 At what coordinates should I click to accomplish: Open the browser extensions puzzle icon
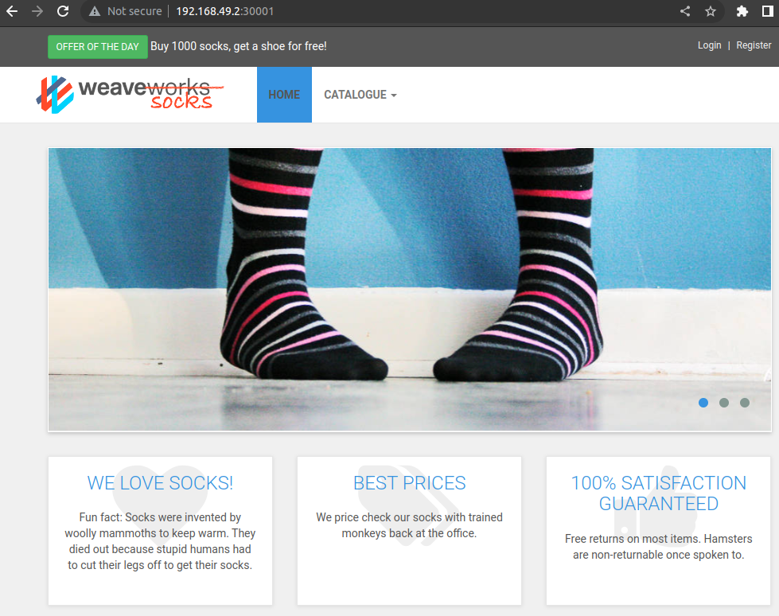click(x=742, y=11)
